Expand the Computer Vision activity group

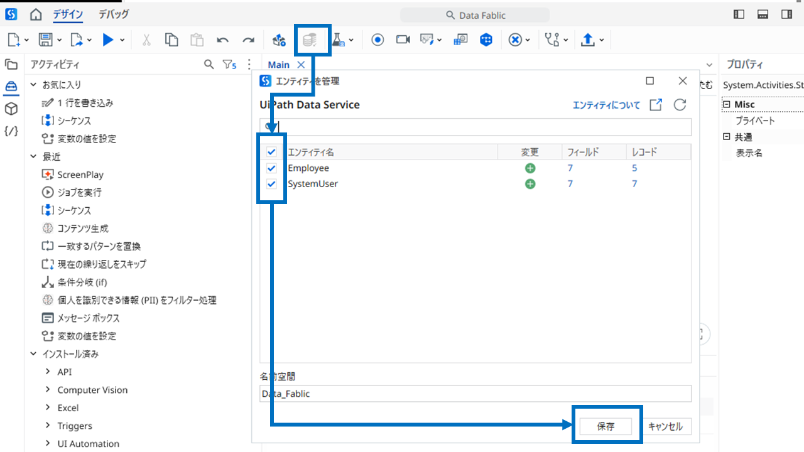[48, 390]
